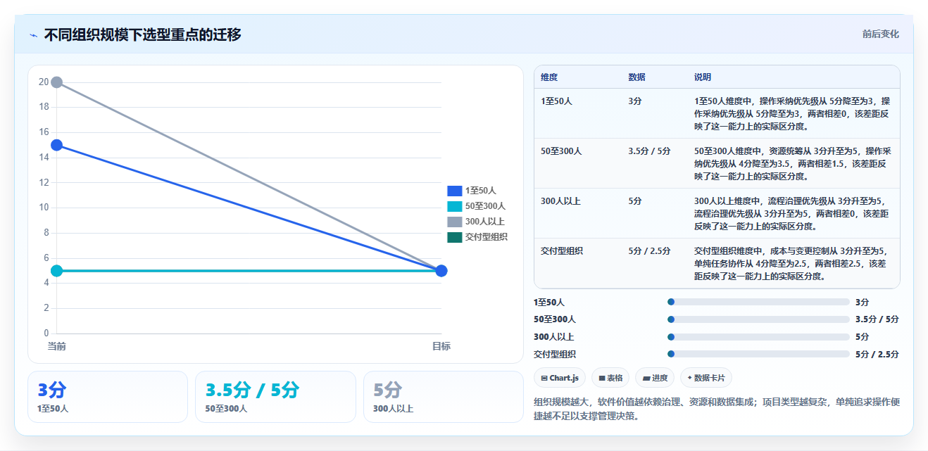Toggle the 交付型组织 legend color box
Viewport: 928px width, 451px height.
(x=455, y=237)
